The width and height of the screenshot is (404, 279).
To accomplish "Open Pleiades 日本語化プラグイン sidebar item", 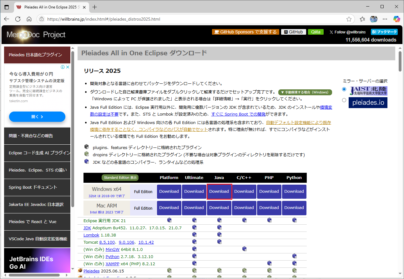I will [37, 55].
